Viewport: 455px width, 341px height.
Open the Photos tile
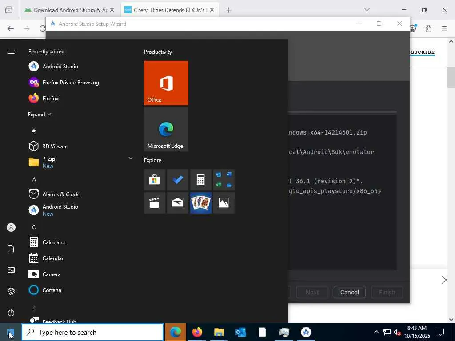[x=224, y=202]
